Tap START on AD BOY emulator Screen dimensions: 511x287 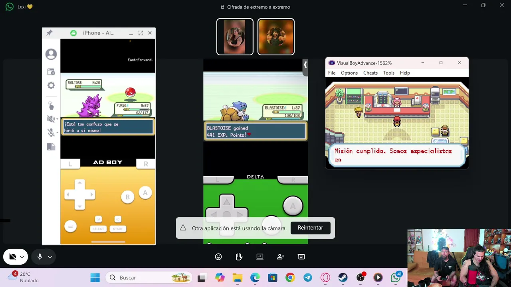coord(118,229)
